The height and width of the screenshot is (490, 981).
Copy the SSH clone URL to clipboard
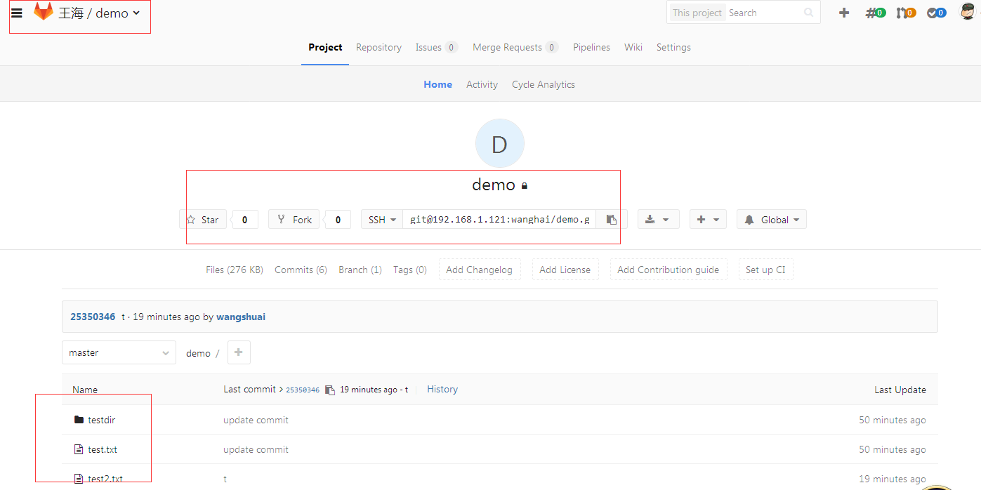(x=611, y=220)
